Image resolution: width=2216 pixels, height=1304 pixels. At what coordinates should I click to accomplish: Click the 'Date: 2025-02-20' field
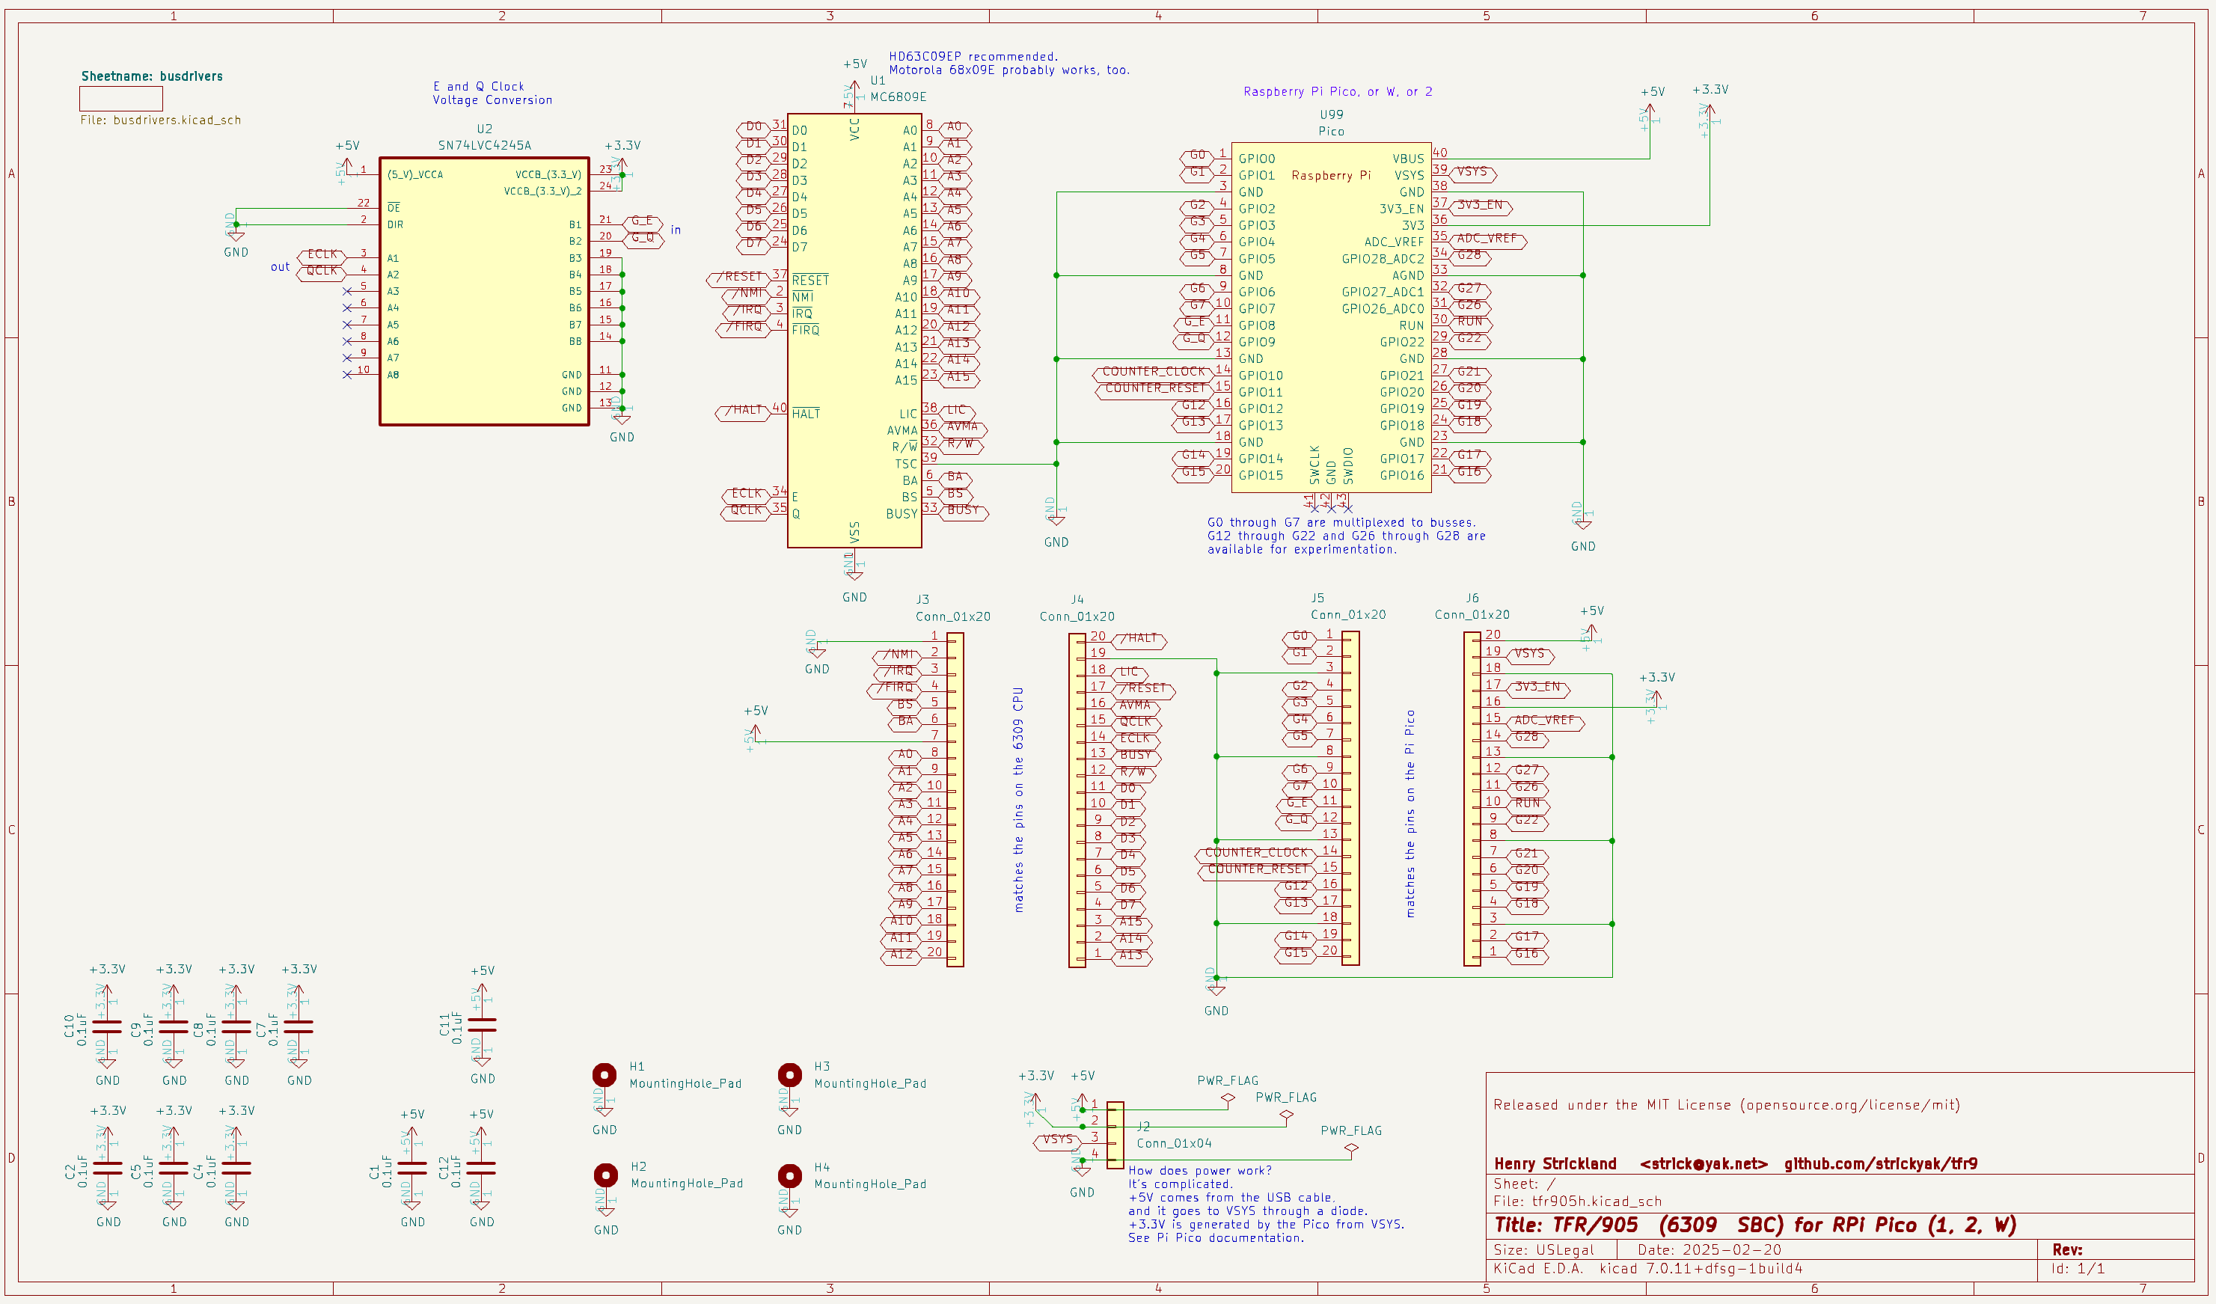[x=1710, y=1249]
